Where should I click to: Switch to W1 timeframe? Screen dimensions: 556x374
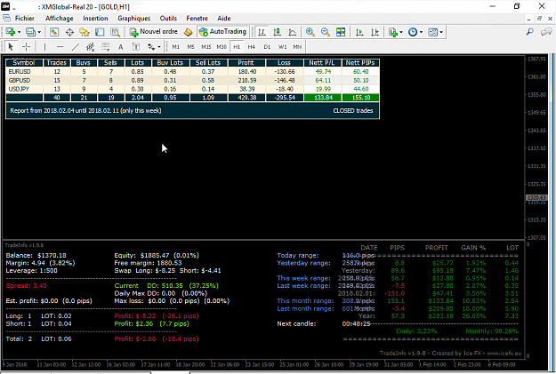click(x=282, y=47)
